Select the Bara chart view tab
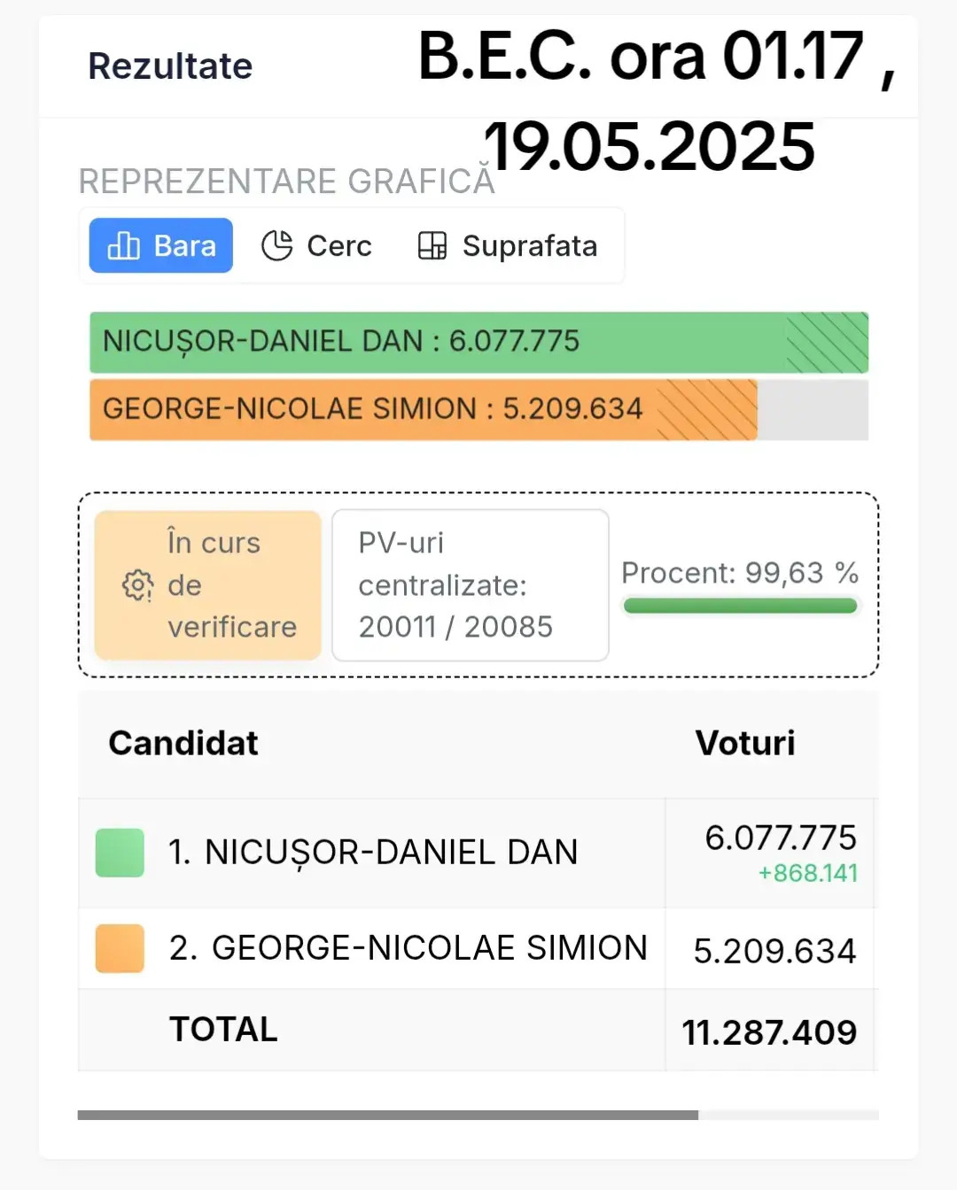This screenshot has width=957, height=1190. [x=160, y=245]
